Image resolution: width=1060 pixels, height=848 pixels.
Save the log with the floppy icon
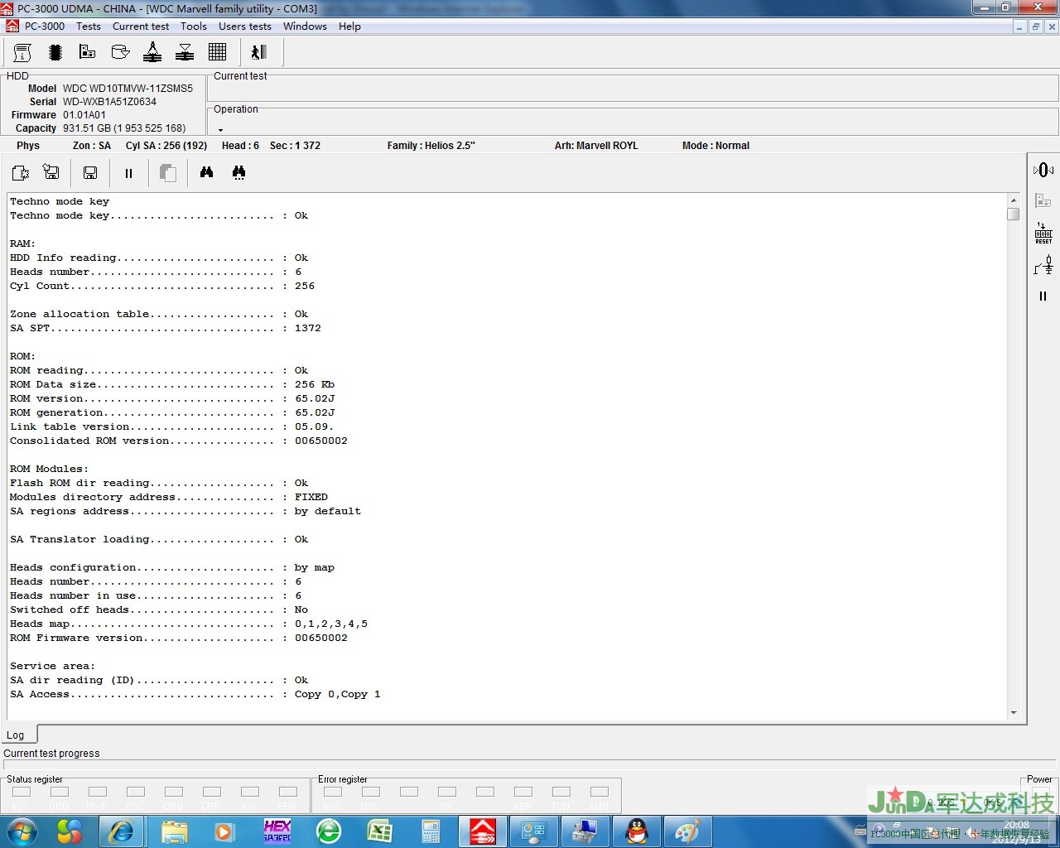90,172
